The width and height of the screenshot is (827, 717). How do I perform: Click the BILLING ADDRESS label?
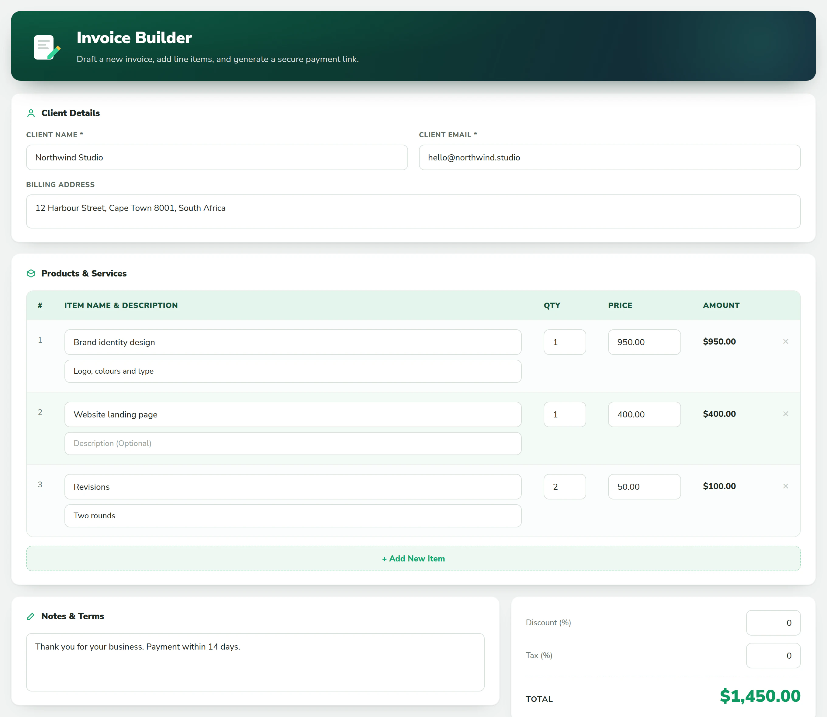61,184
